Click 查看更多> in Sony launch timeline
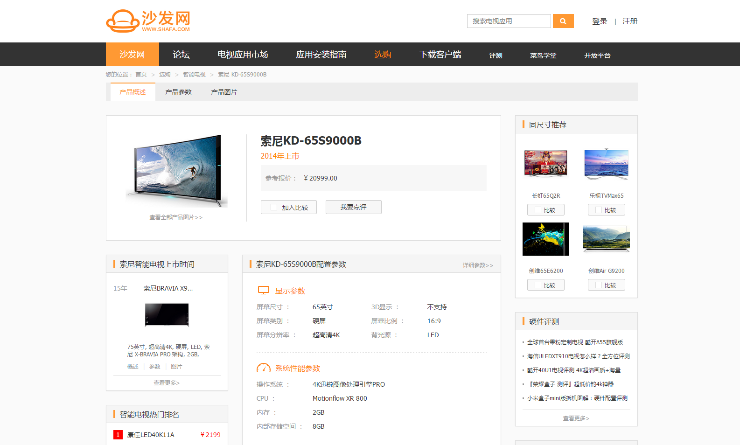740x445 pixels. click(167, 383)
